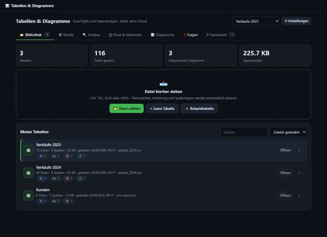
Task: Open the more options menu for Verkäufe 2025
Action: click(299, 150)
